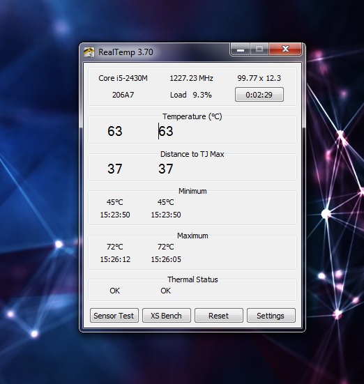Click the first core minimum time 15:23:50
364x384 pixels.
(x=115, y=215)
